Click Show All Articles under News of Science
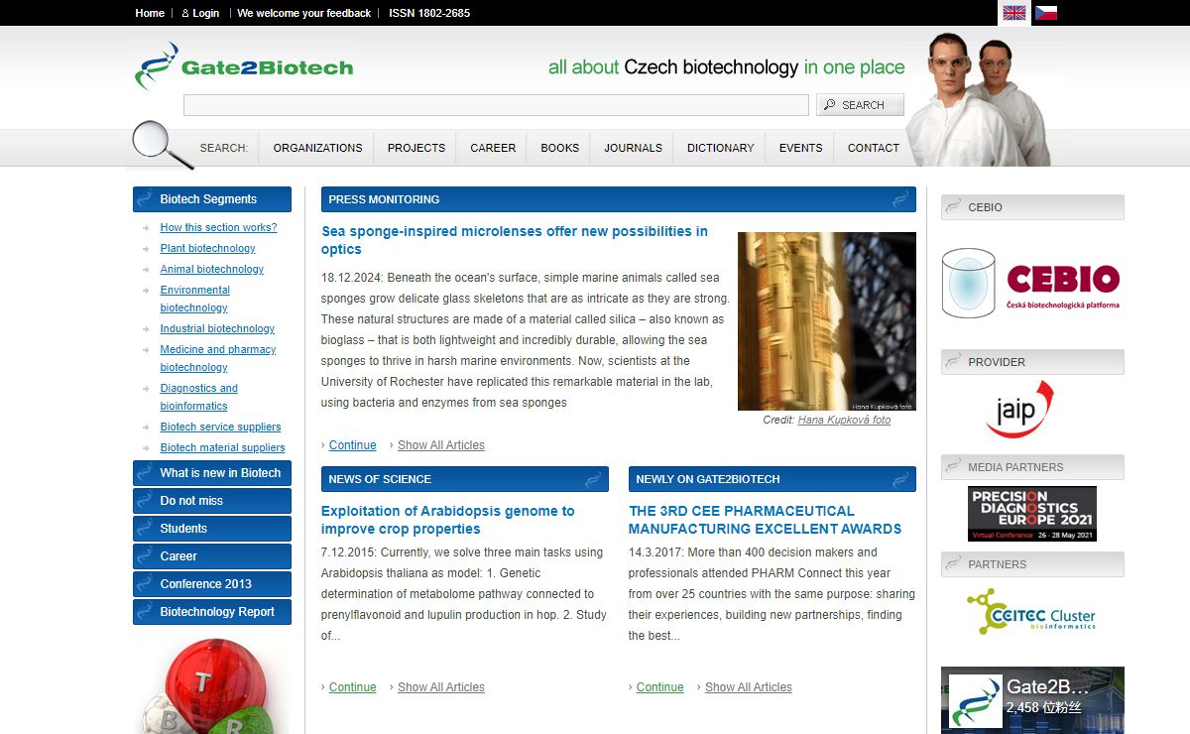This screenshot has width=1190, height=734. [441, 687]
